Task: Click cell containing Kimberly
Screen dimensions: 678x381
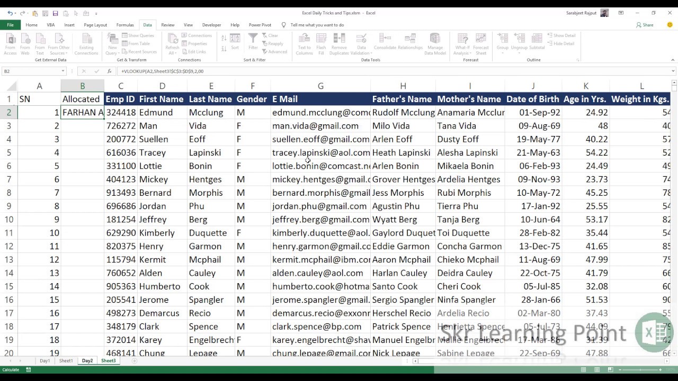Action: [x=162, y=233]
